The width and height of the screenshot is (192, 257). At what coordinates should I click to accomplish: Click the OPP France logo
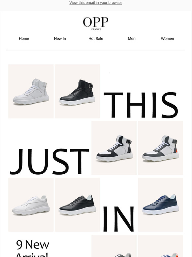coord(96,24)
